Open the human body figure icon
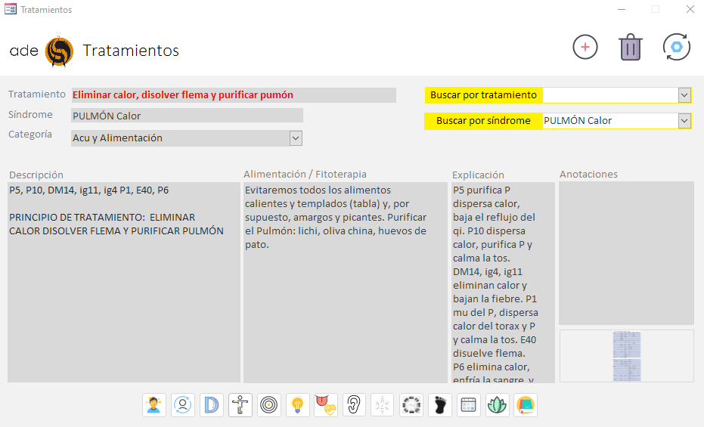 (240, 405)
